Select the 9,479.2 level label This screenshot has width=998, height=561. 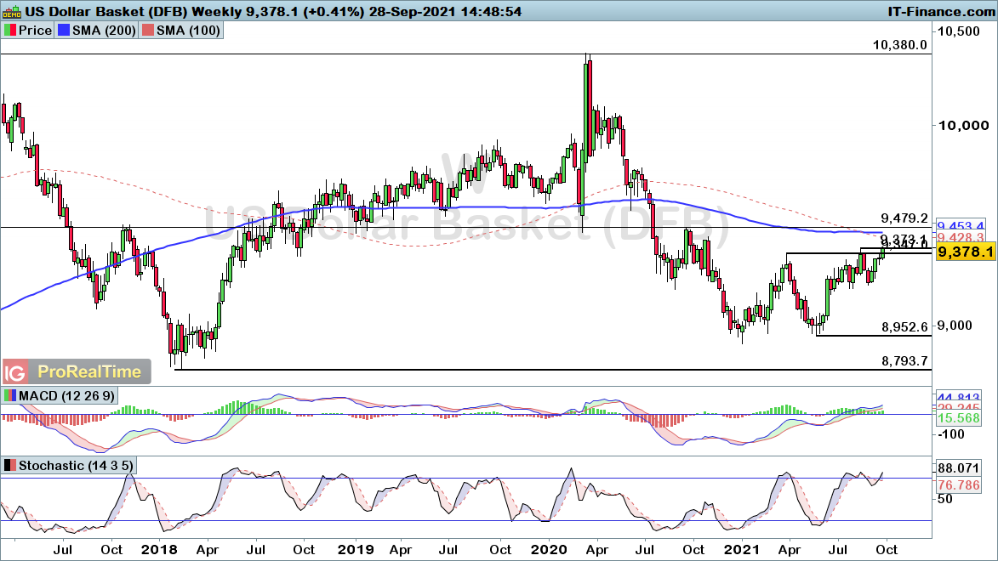click(904, 218)
